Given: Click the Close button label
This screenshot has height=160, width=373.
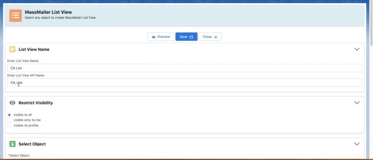Looking at the screenshot, I should [x=207, y=37].
